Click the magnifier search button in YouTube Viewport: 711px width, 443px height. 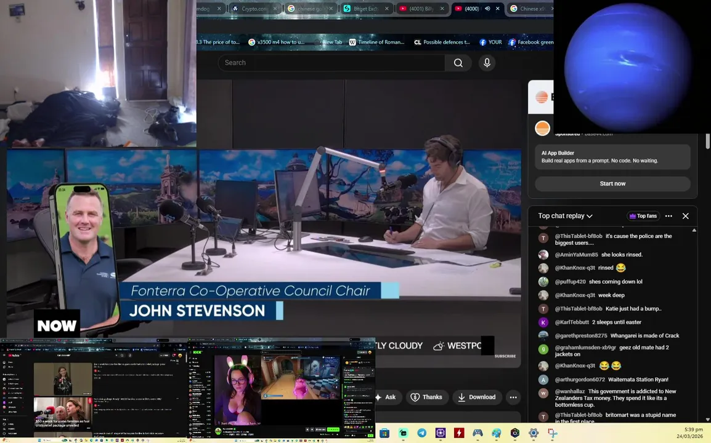pyautogui.click(x=458, y=63)
